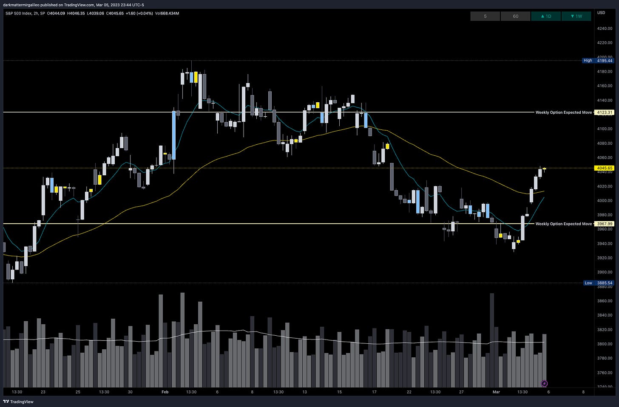Click the Low label beside 3885.54
Viewport: 619px width, 407px height.
[x=588, y=283]
